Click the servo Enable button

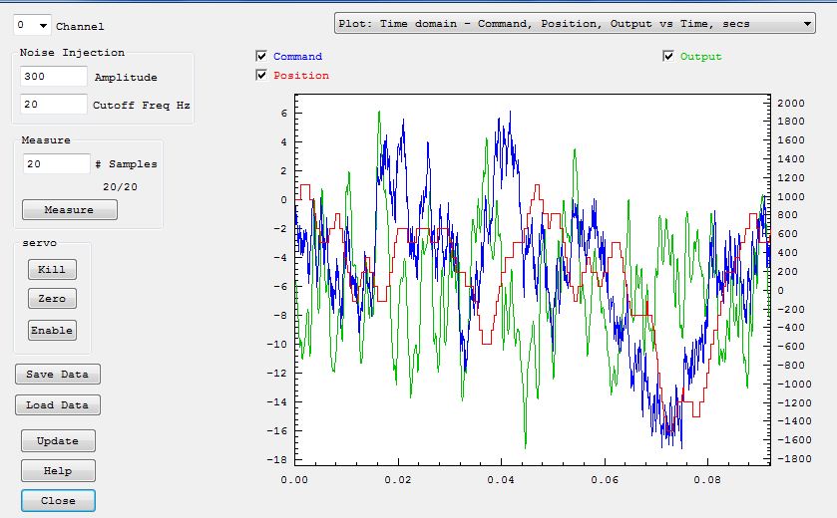point(52,330)
